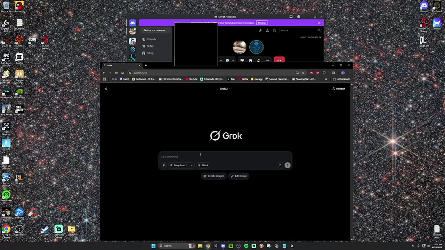445x250 pixels.
Task: Open Spotify from taskbar
Action: [246, 246]
